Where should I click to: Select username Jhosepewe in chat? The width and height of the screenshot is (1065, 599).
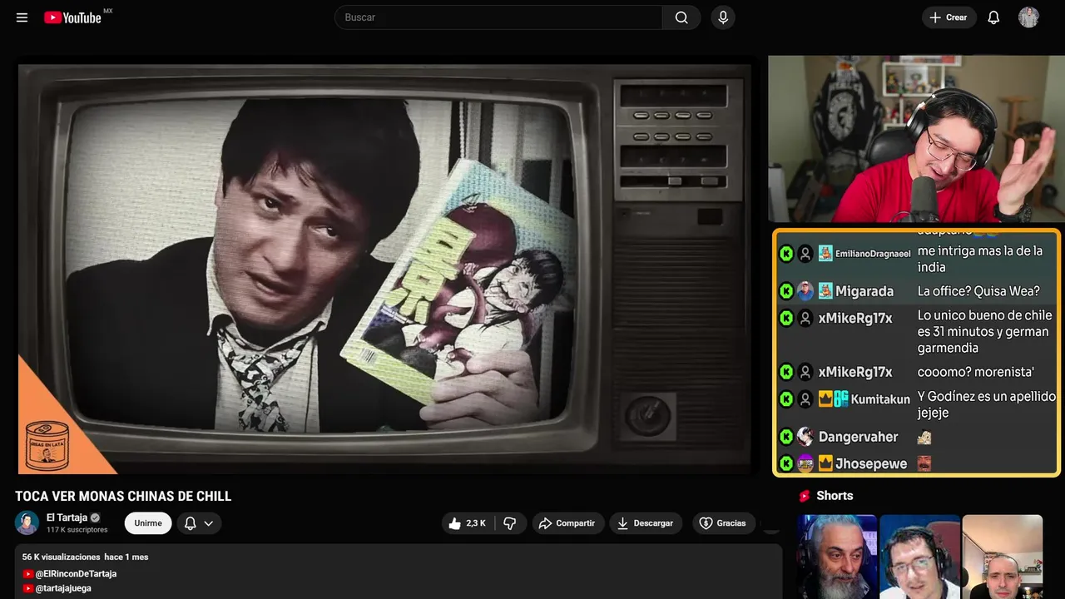click(x=871, y=463)
